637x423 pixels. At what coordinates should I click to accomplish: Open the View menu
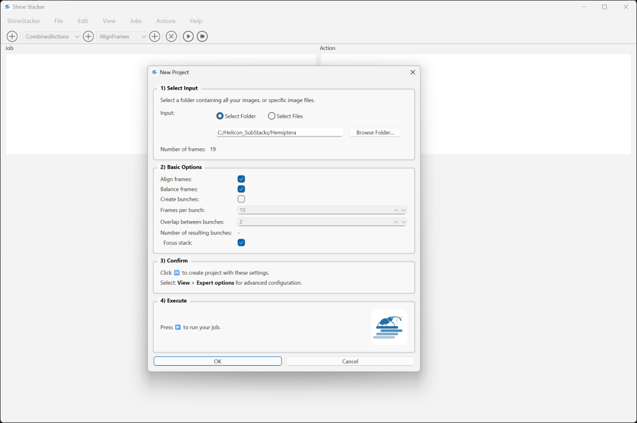coord(109,21)
